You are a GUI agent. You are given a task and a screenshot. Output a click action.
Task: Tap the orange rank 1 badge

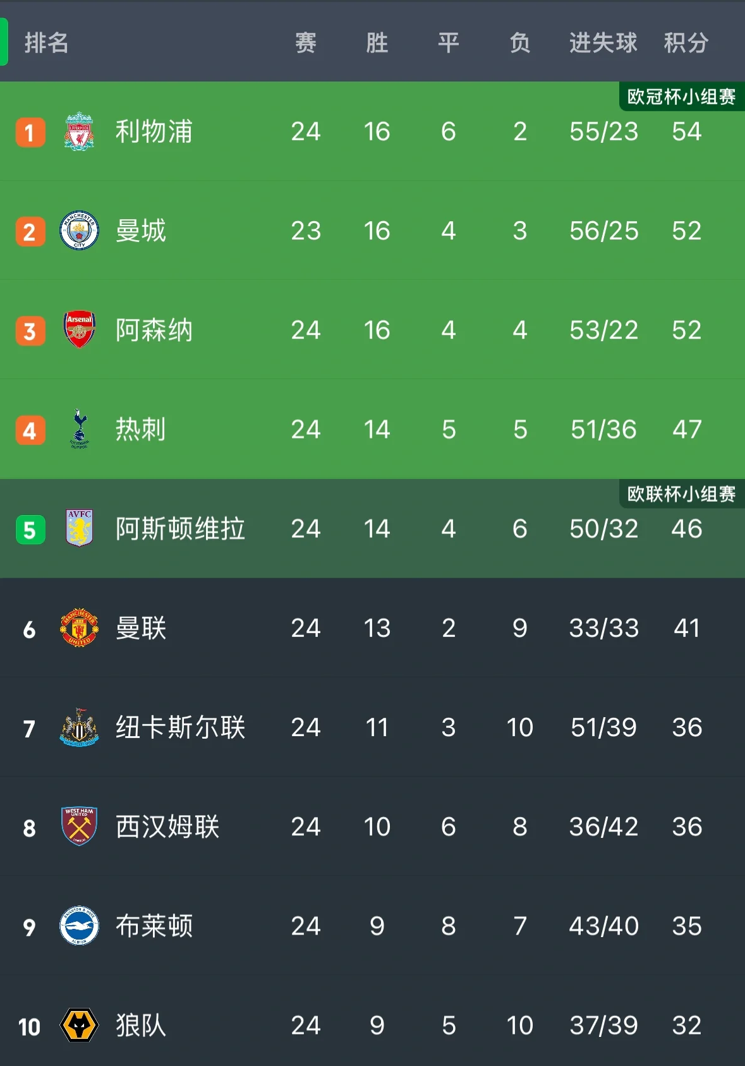point(30,132)
